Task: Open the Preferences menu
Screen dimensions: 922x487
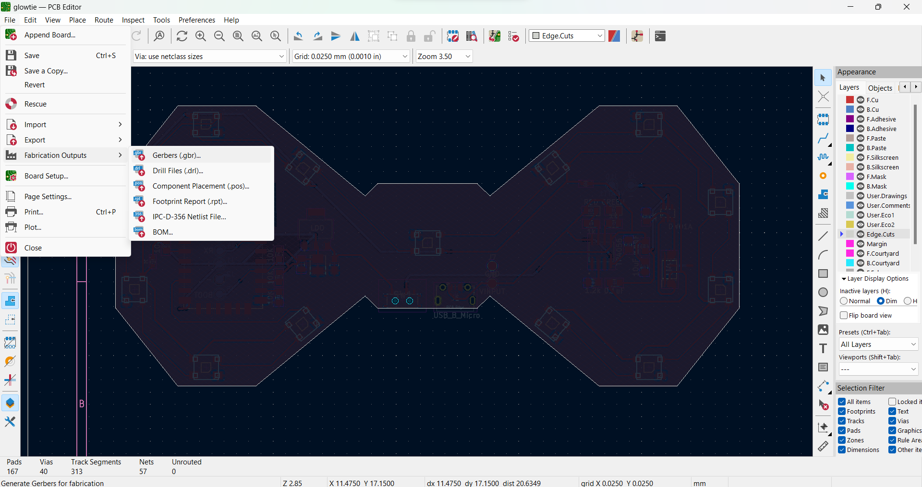Action: [197, 20]
